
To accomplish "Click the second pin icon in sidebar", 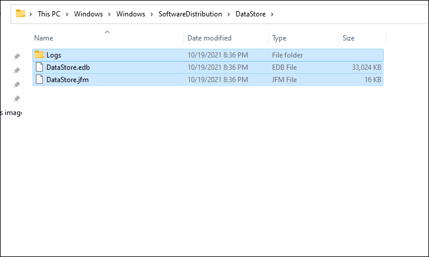I will [x=17, y=70].
